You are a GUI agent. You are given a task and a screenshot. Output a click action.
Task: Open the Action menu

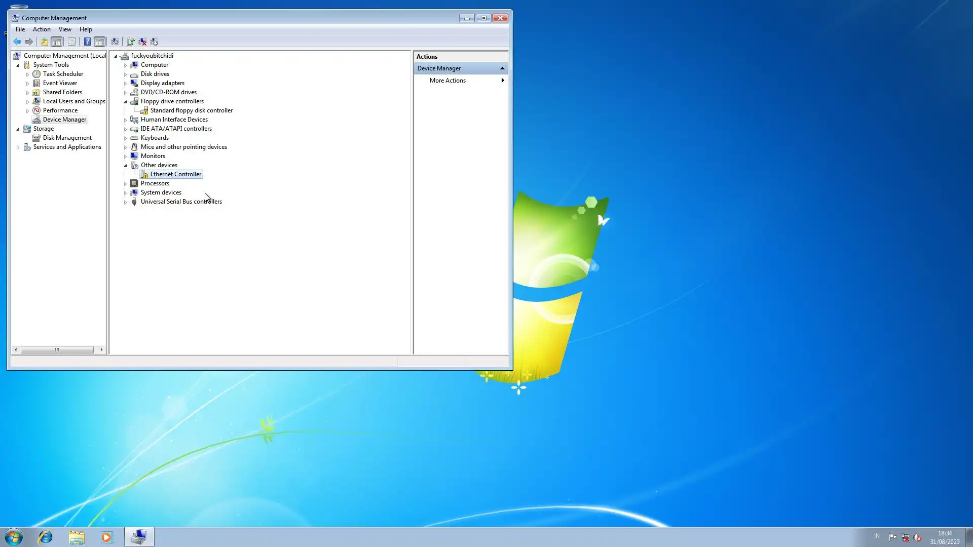42,29
